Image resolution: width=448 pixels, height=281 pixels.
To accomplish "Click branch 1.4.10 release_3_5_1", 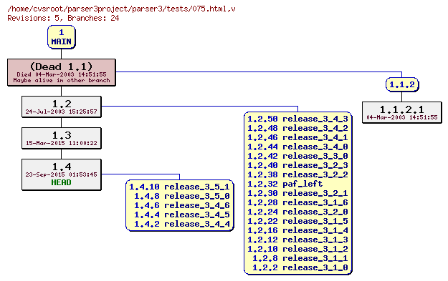I will tap(179, 187).
